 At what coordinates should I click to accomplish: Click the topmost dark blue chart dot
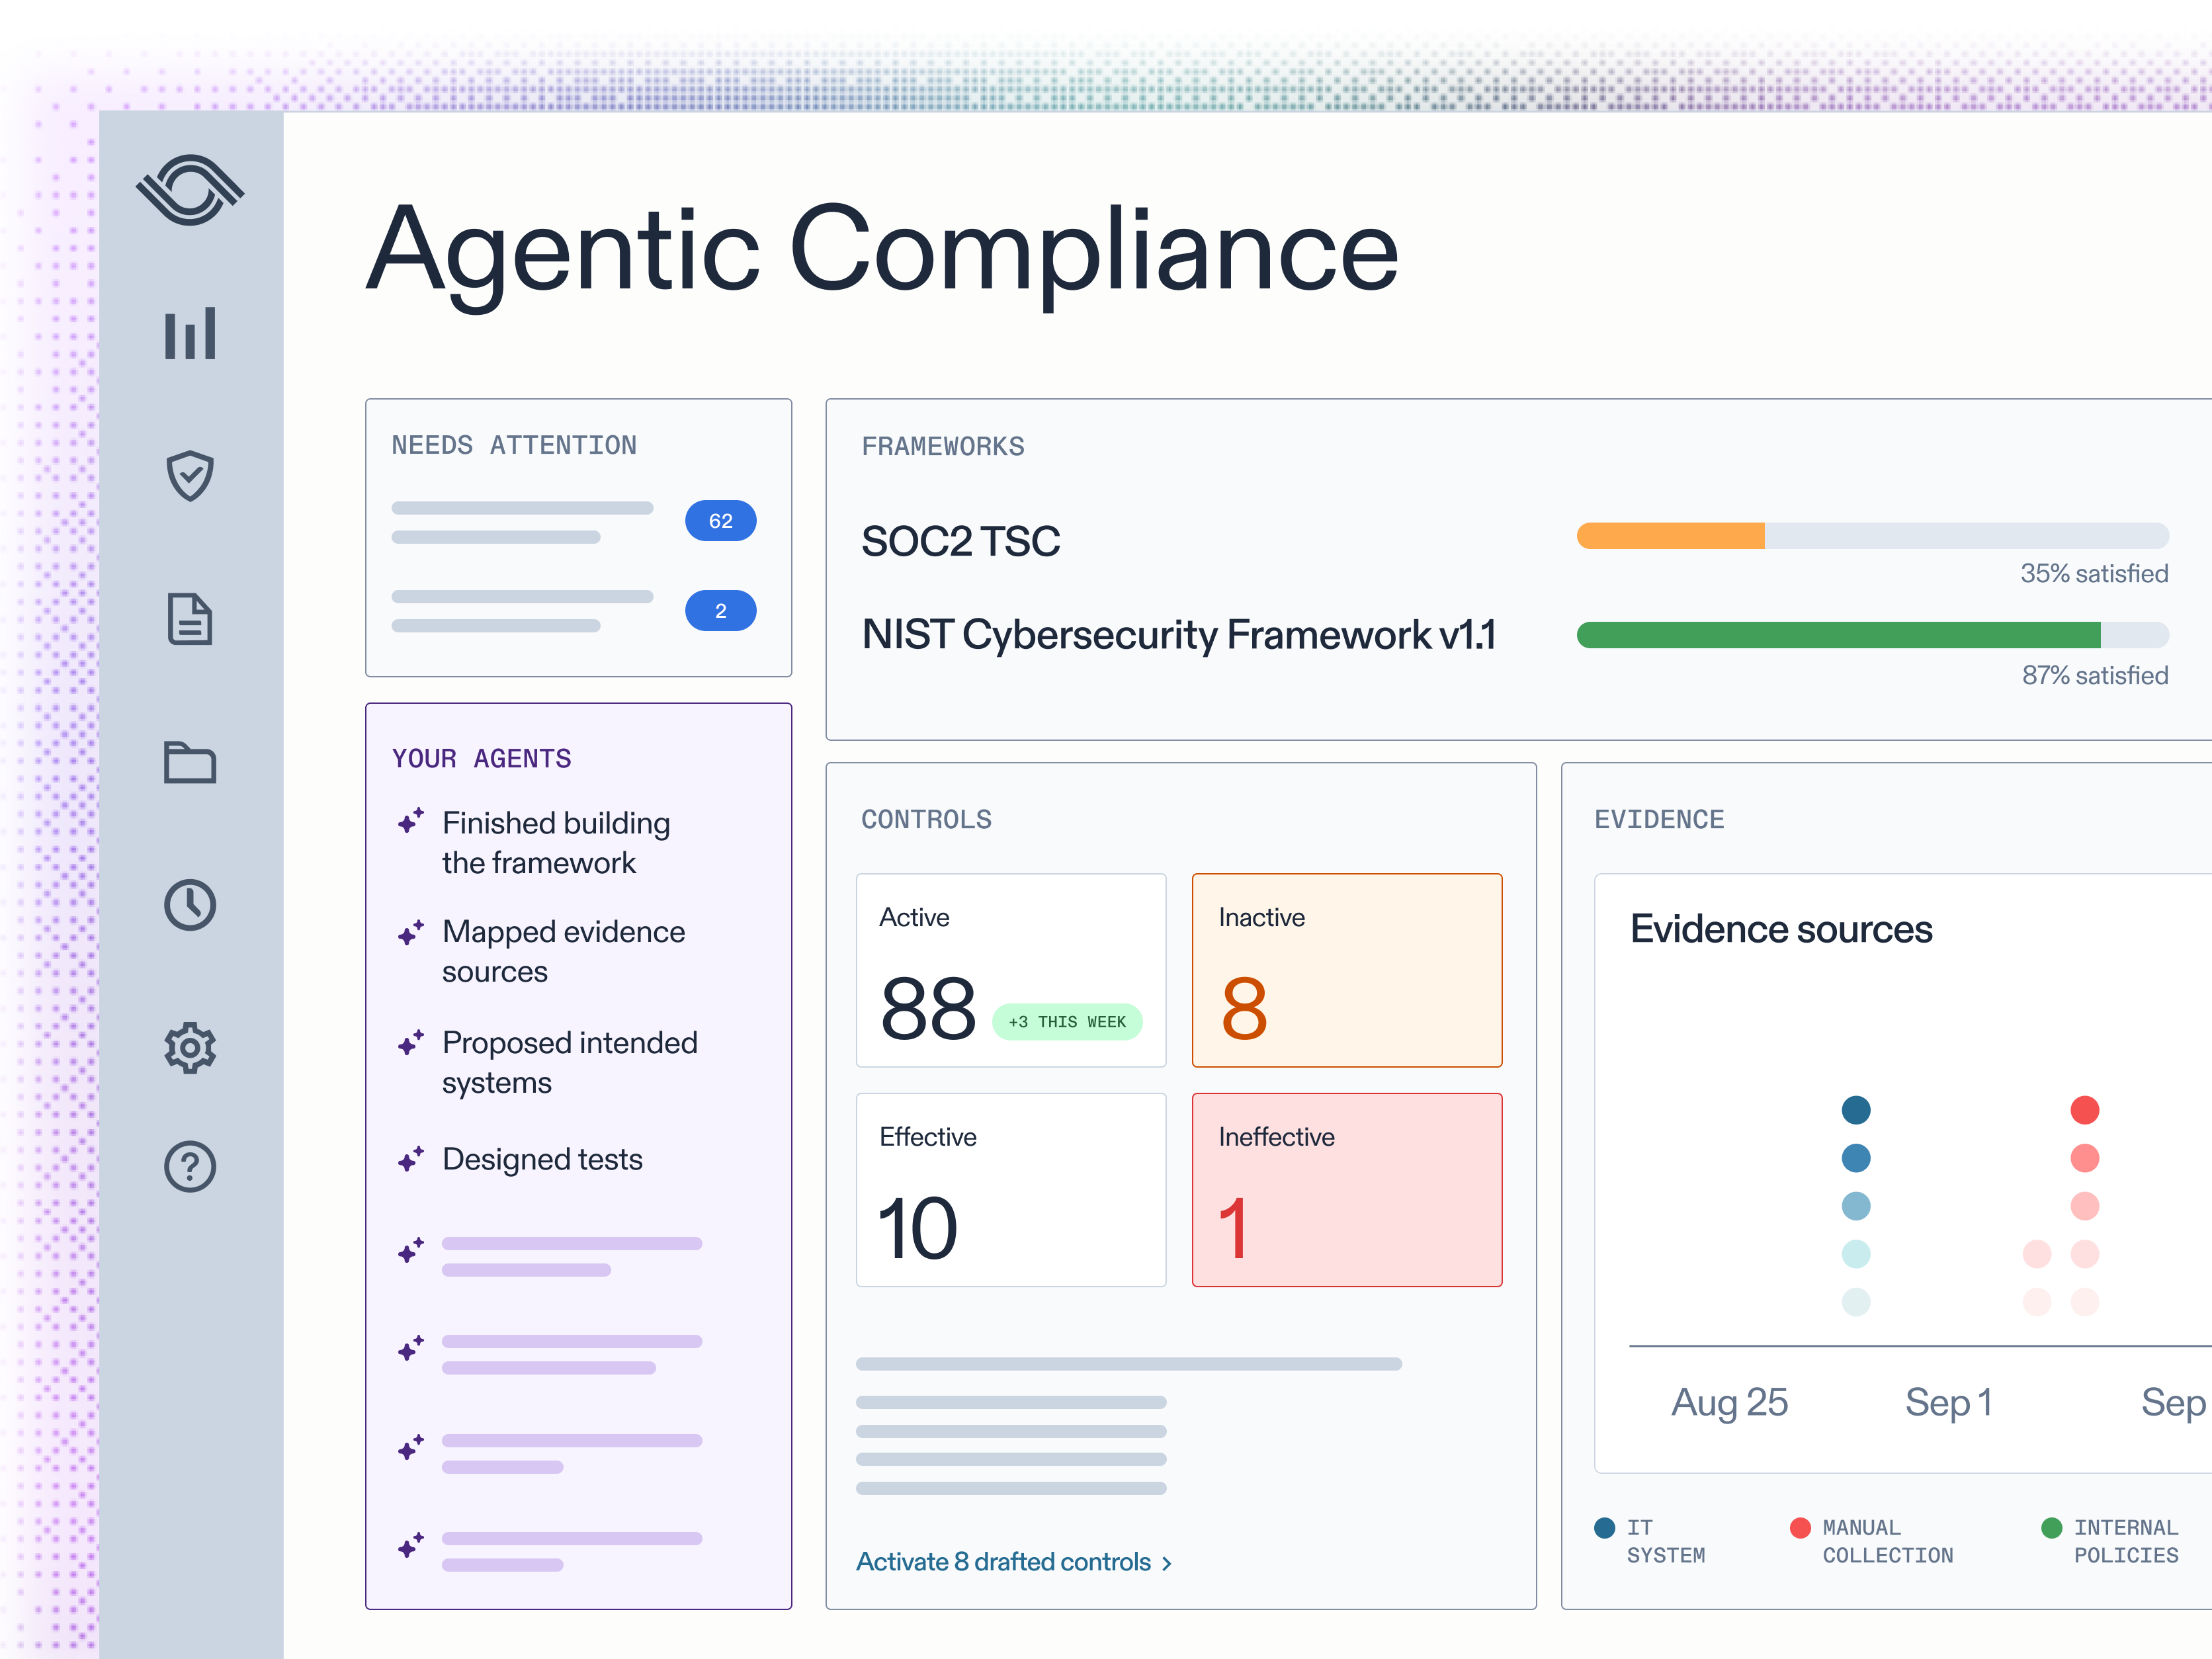click(1856, 1110)
